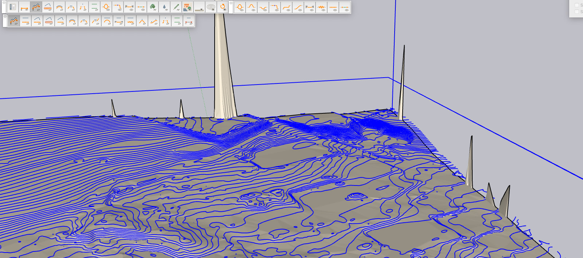
Task: Click the red X markers line icon
Action: 188,21
